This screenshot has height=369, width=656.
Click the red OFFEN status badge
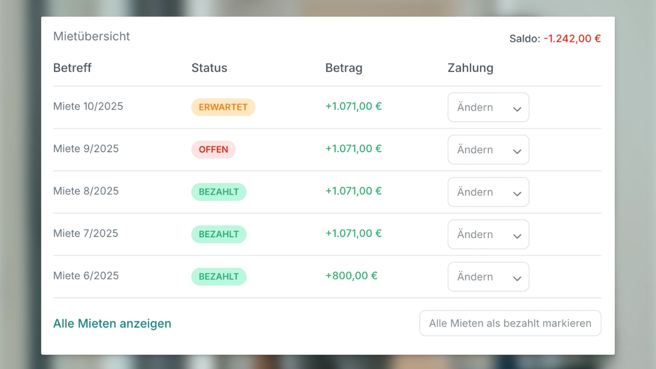click(x=213, y=150)
